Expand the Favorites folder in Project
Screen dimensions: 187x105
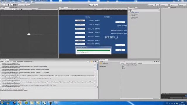pos(100,63)
